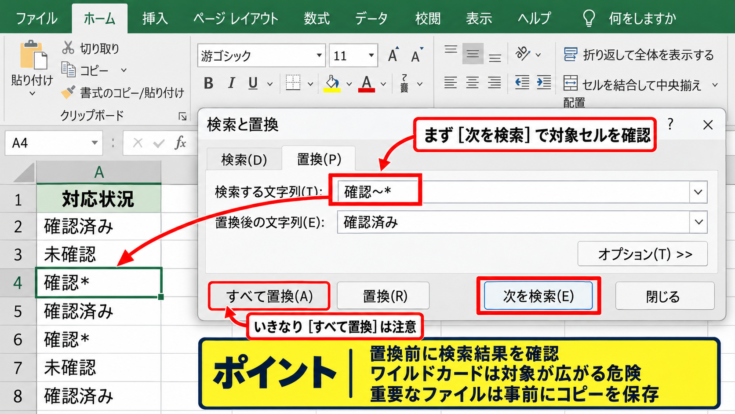Expand the Name Box dropdown
This screenshot has height=414, width=735.
[x=95, y=143]
